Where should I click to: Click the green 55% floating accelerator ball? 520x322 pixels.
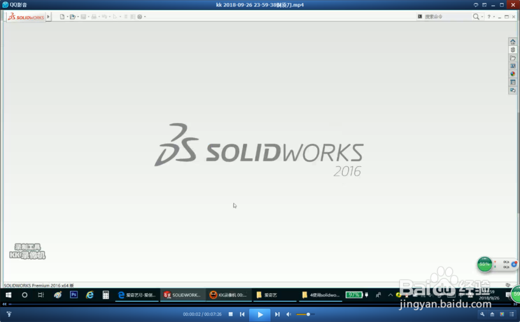tap(485, 264)
